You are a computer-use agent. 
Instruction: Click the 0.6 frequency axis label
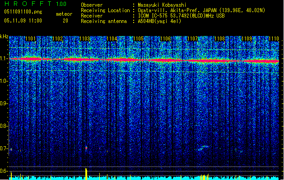click(x=4, y=171)
